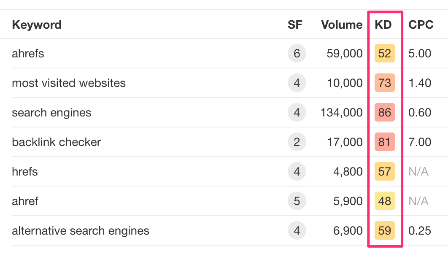
Task: Click the SF badge for hrefs row
Action: 297,172
